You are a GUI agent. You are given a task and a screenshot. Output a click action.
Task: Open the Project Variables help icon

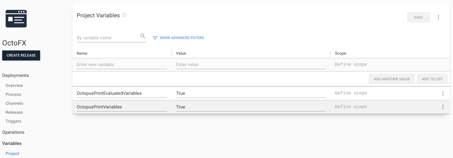pyautogui.click(x=124, y=15)
